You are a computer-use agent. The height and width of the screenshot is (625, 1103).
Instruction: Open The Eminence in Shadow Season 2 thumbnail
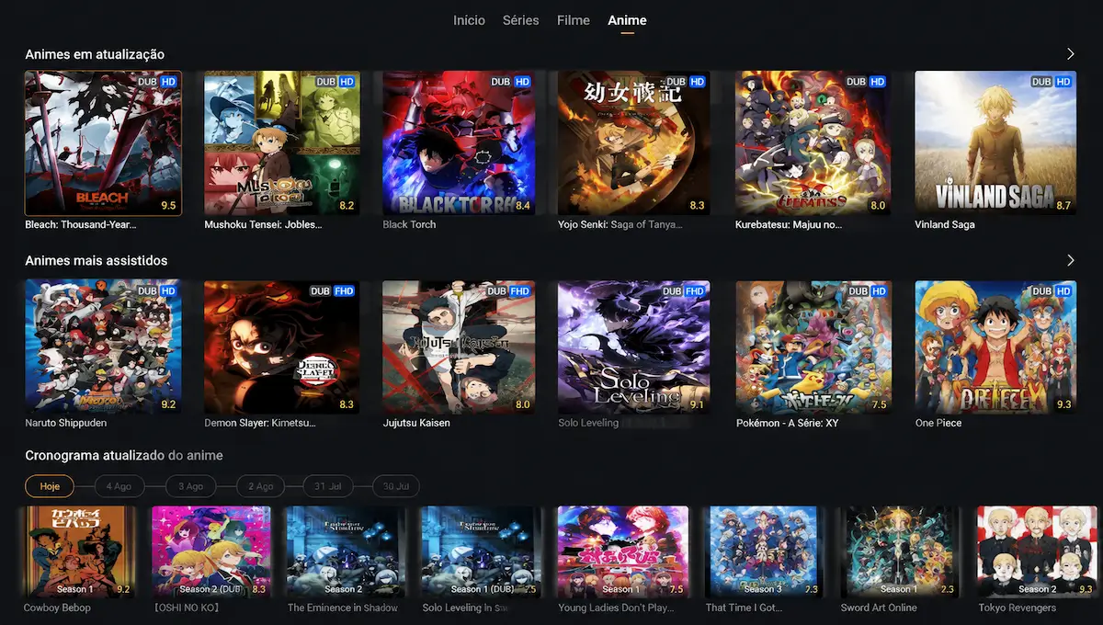(x=346, y=551)
